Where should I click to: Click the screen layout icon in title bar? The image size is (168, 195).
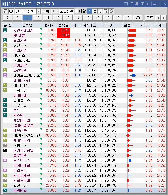click(x=126, y=4)
